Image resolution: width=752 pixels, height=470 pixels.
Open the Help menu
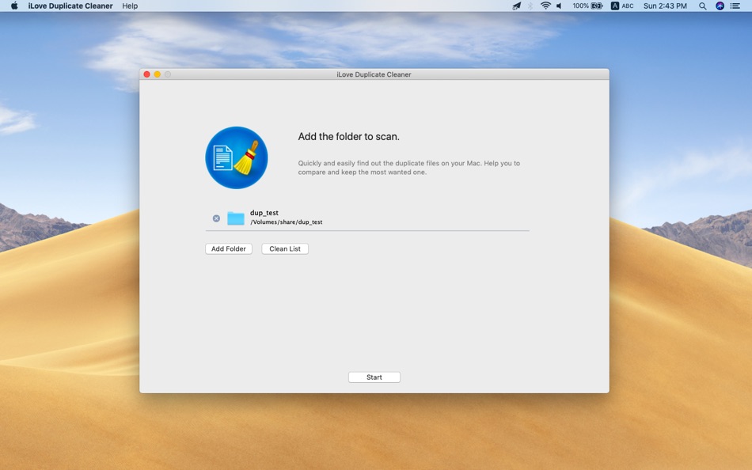[130, 6]
